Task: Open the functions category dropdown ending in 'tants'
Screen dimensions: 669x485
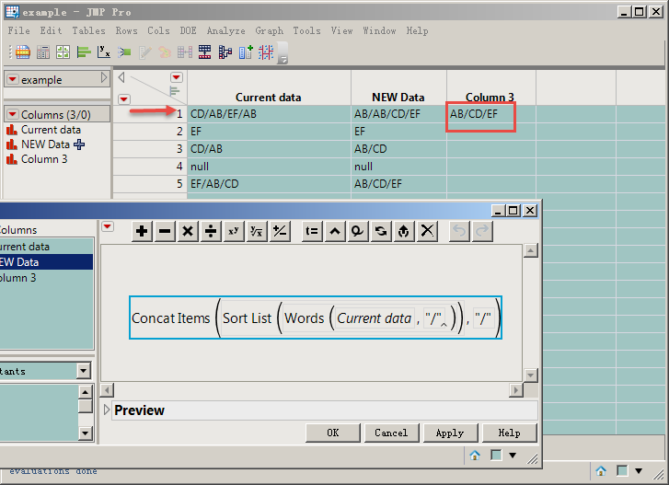Action: pyautogui.click(x=84, y=371)
